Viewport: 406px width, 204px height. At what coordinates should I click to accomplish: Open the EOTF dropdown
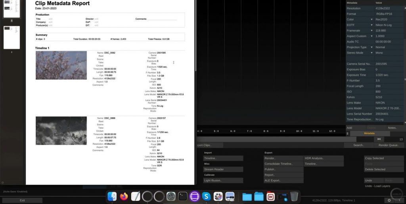click(x=372, y=25)
